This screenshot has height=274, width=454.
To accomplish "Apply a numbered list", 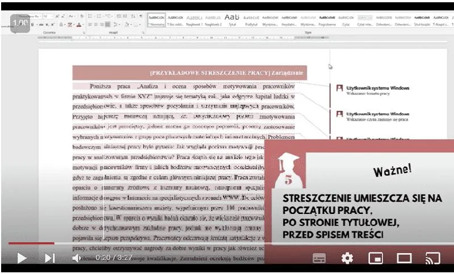I will coord(100,16).
